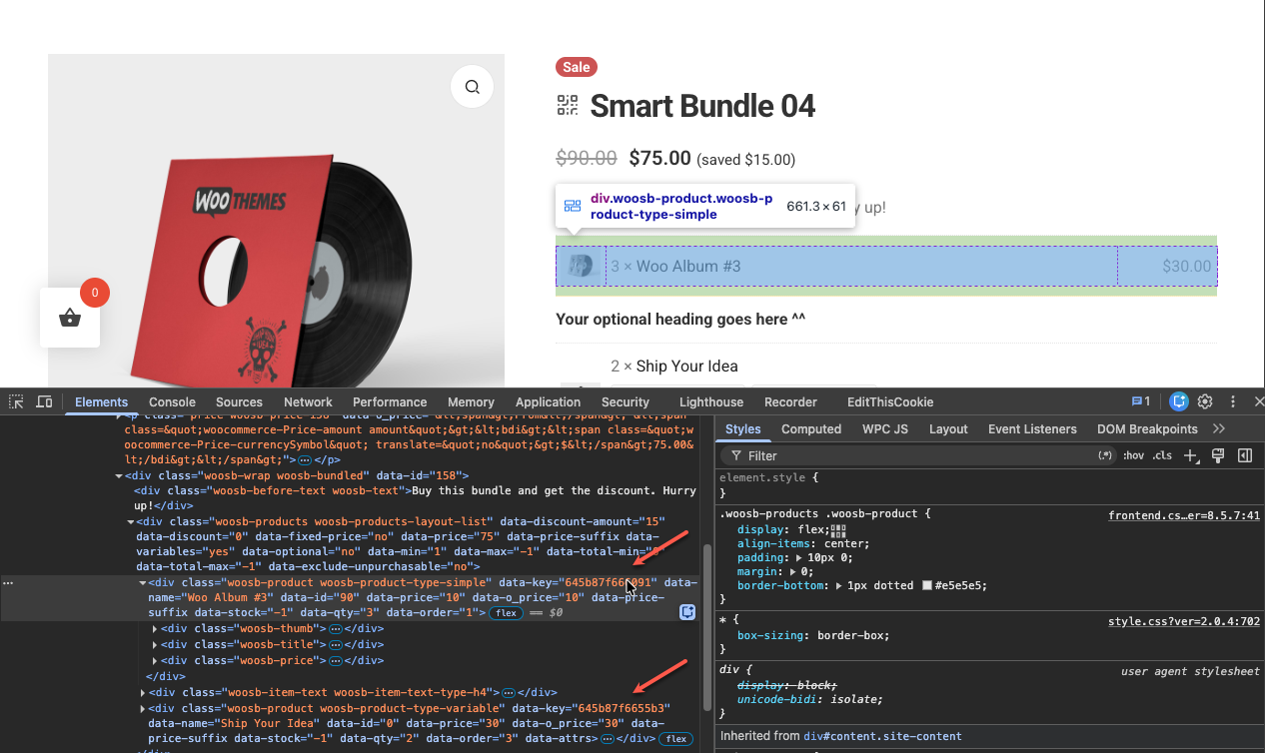The image size is (1265, 753).
Task: Toggle the computed styles sidebar icon
Action: coord(1245,455)
